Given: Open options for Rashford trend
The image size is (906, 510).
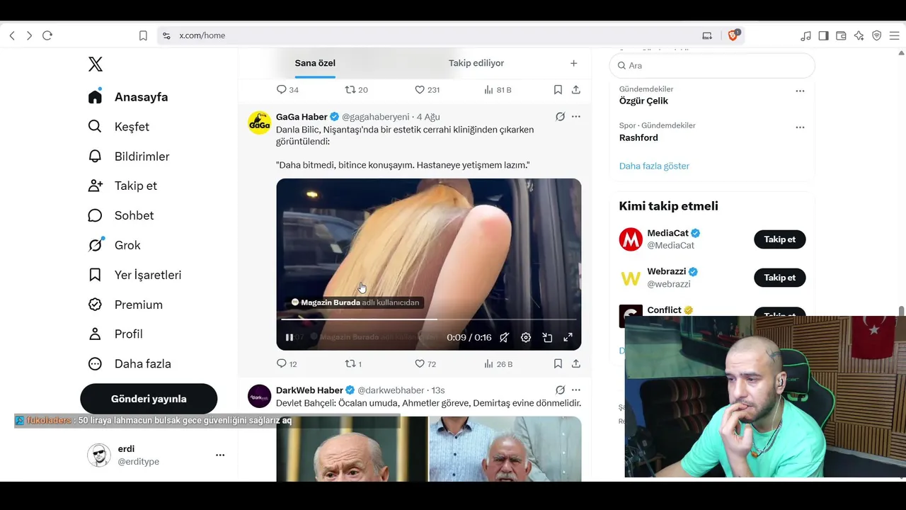Looking at the screenshot, I should click(x=800, y=127).
